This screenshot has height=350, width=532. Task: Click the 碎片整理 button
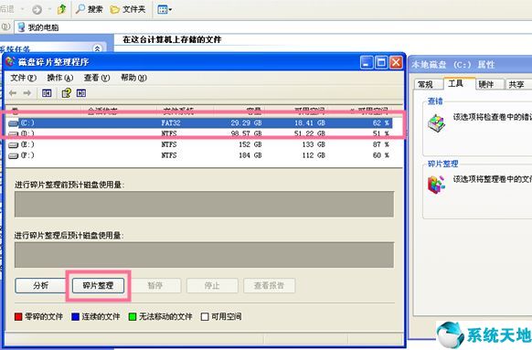(x=98, y=285)
